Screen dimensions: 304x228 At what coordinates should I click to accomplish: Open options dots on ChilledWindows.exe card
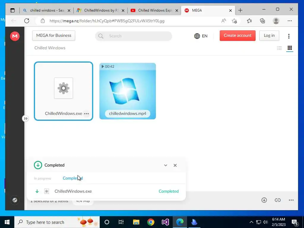point(86,114)
